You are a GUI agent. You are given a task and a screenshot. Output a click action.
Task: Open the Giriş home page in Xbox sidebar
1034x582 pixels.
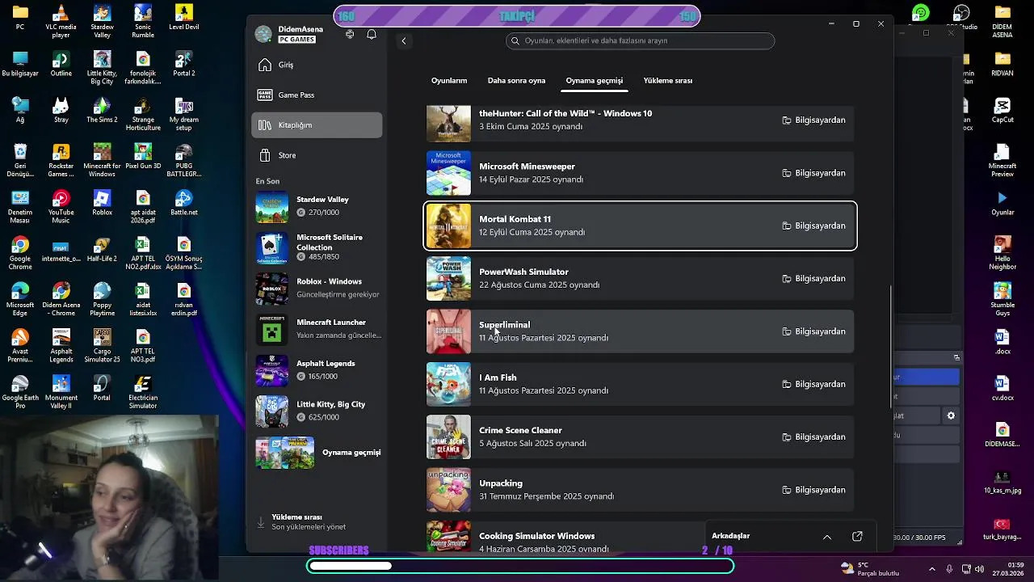point(317,65)
